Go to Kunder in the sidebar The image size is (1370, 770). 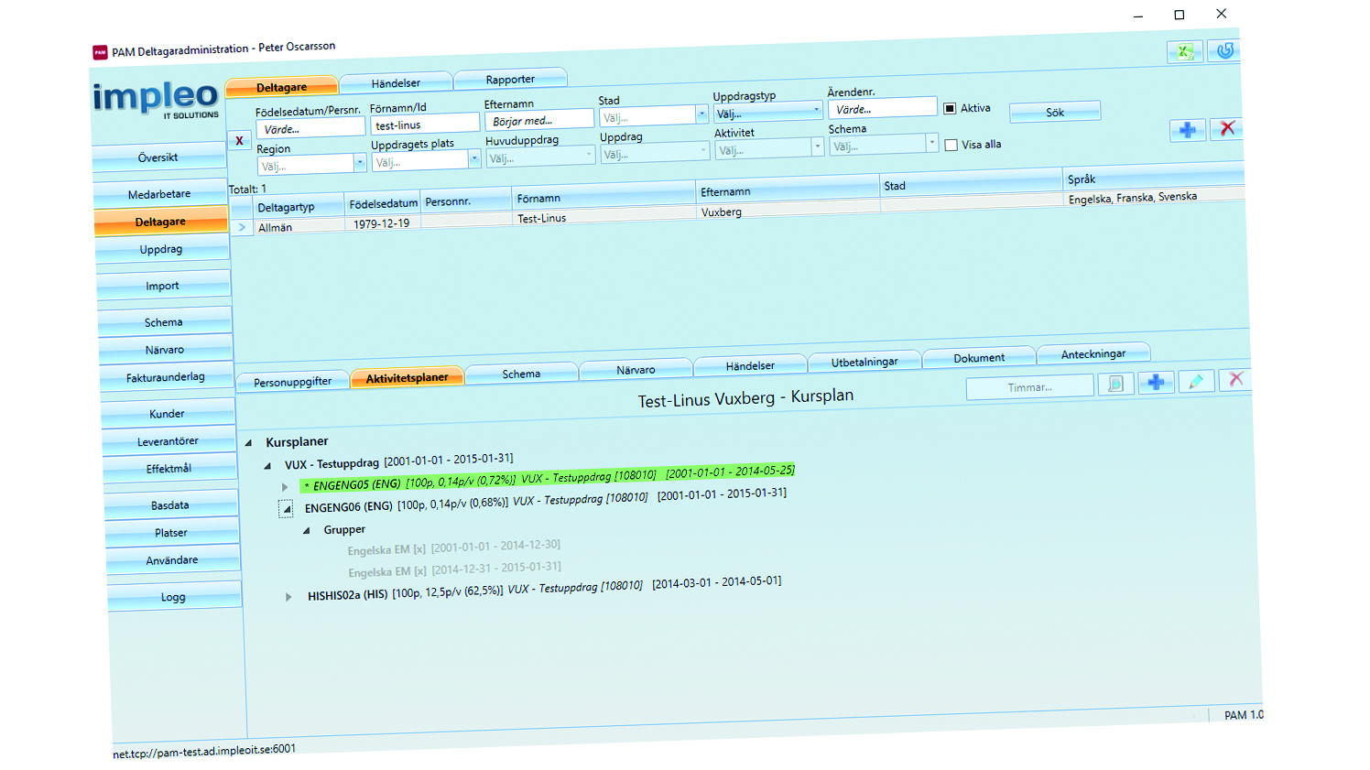point(167,414)
